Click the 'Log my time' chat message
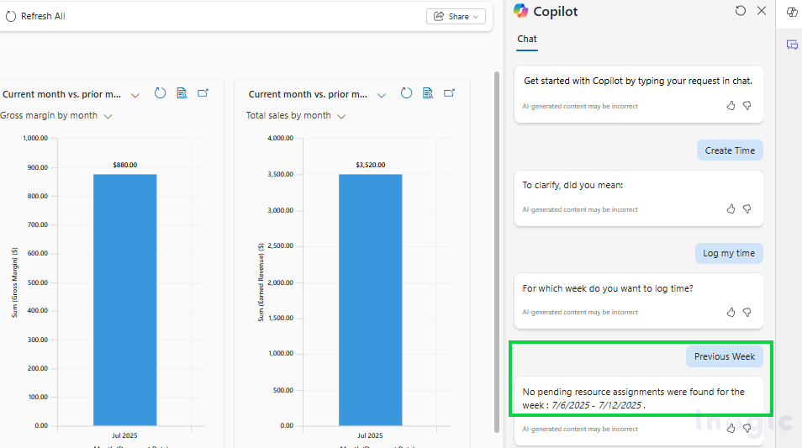The height and width of the screenshot is (448, 802). click(x=729, y=253)
